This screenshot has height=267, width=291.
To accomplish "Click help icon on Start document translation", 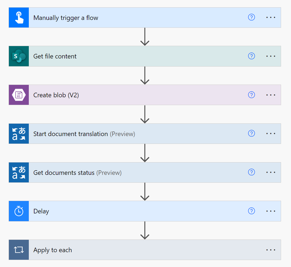I will point(251,133).
